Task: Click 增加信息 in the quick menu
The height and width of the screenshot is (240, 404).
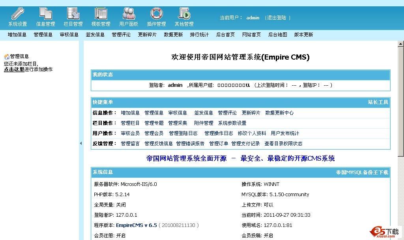Action: (130, 112)
